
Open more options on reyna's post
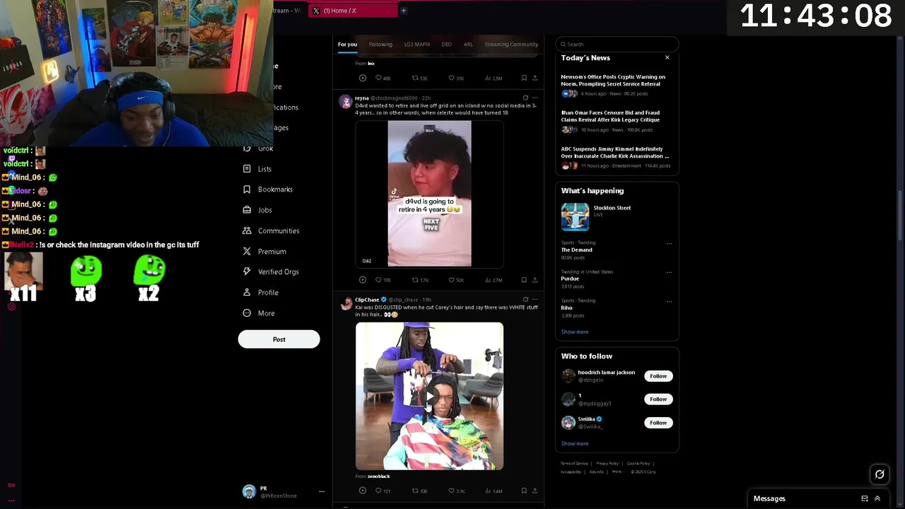[x=535, y=98]
